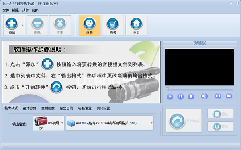Image resolution: width=241 pixels, height=150 pixels.
Task: Close the converter window
Action: 237,3
